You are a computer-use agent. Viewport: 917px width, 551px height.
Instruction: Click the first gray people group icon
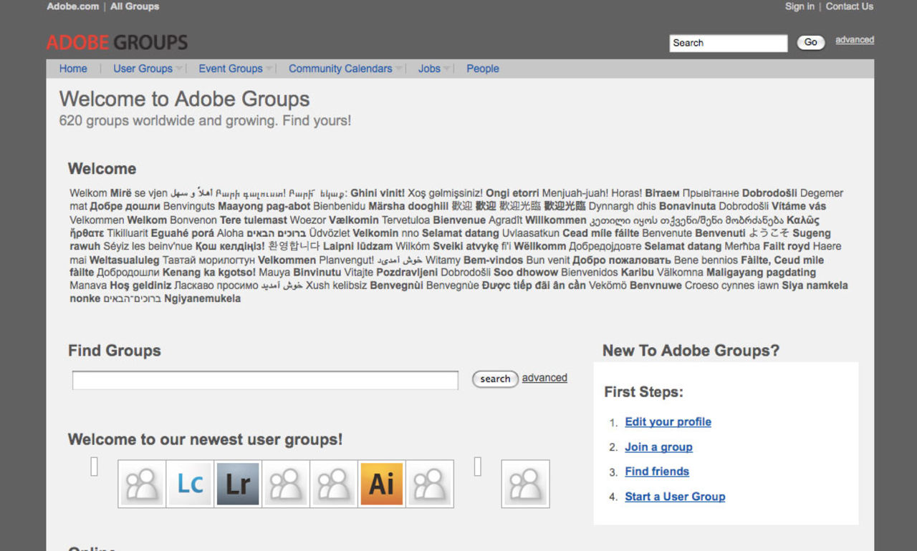click(141, 484)
